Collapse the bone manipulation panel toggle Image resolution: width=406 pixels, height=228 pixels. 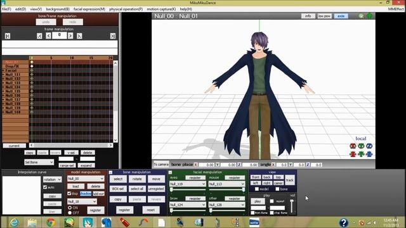point(110,172)
